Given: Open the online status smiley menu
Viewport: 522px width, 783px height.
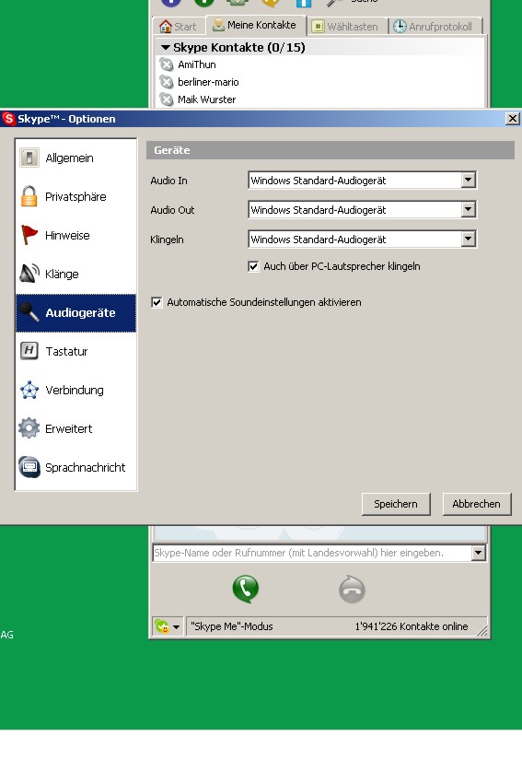Looking at the screenshot, I should tap(168, 626).
